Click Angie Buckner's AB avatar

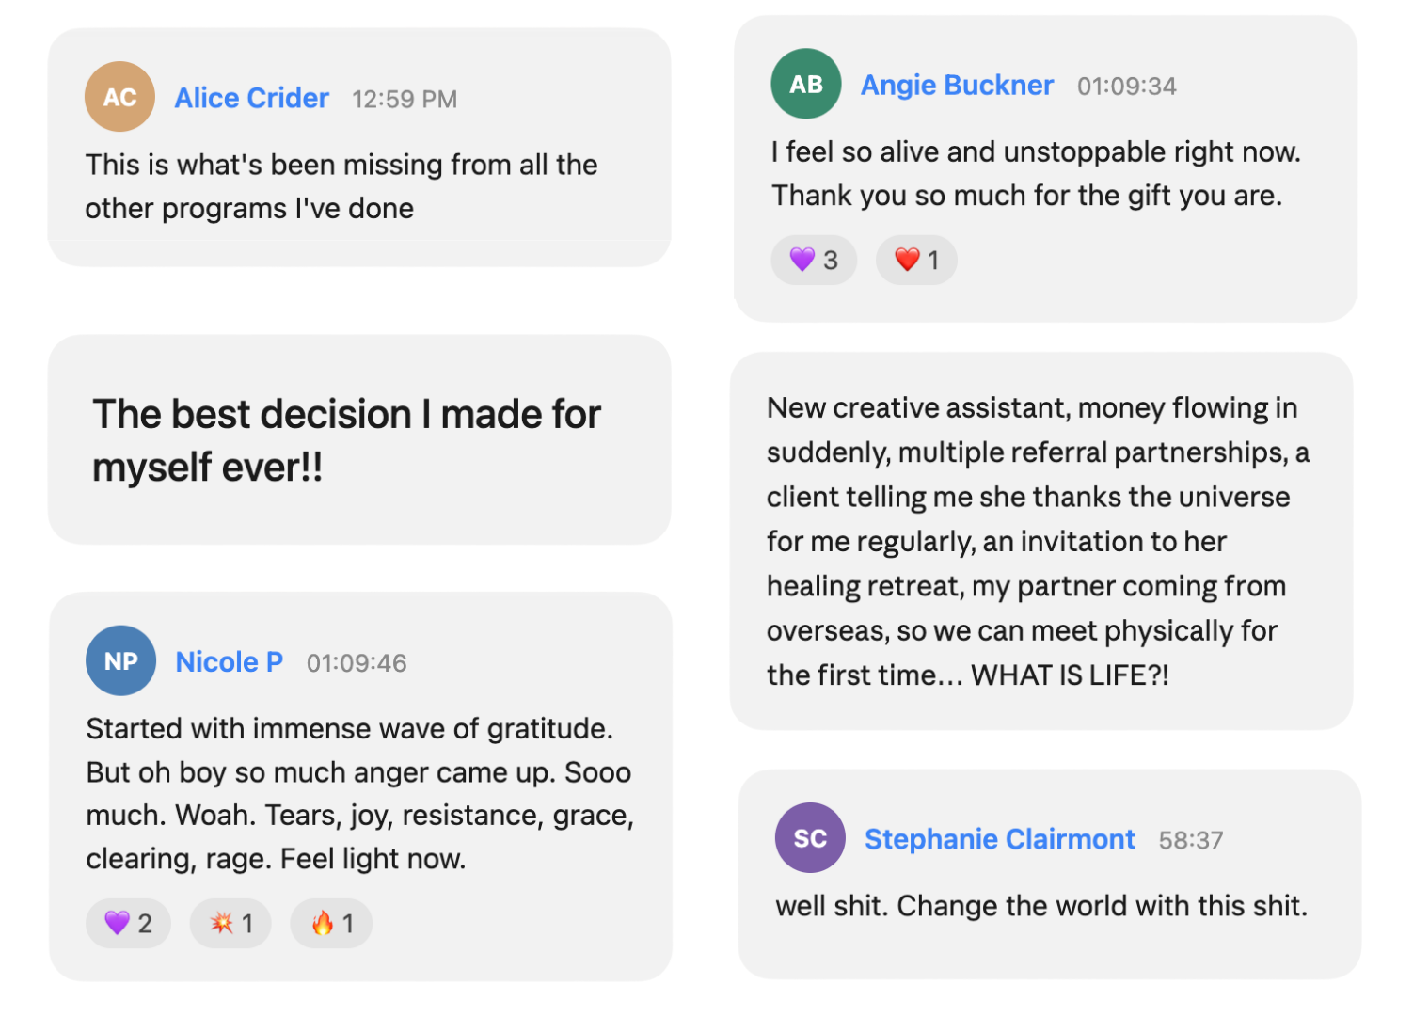[806, 84]
